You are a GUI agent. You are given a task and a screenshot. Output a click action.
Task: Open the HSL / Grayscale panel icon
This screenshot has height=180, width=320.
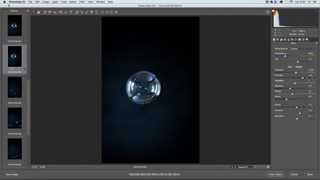pos(285,39)
